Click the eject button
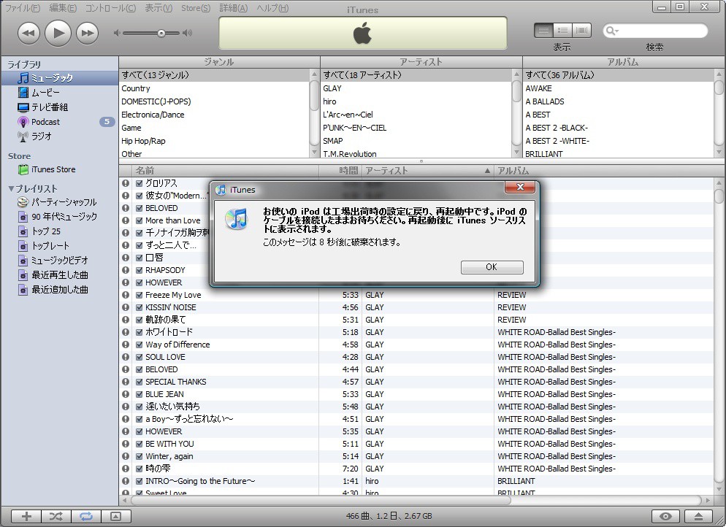The height and width of the screenshot is (527, 726). tap(699, 516)
